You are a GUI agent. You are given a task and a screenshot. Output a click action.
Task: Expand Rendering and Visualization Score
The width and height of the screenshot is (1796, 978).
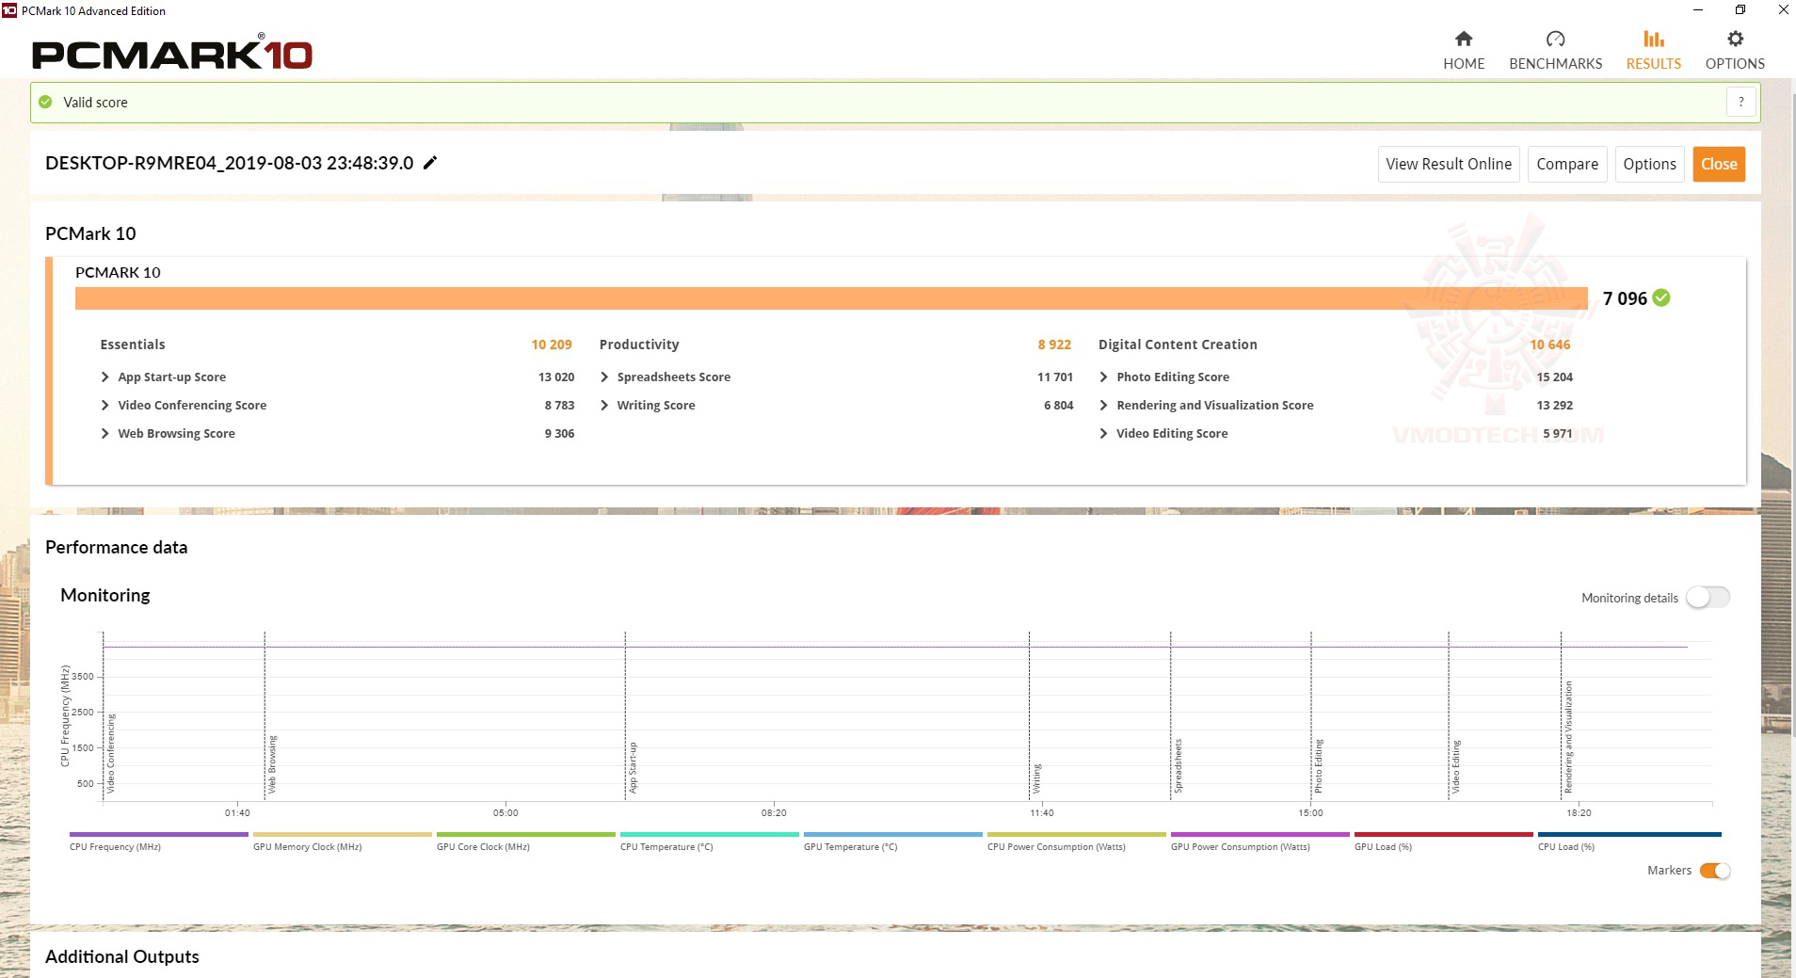tap(1103, 405)
